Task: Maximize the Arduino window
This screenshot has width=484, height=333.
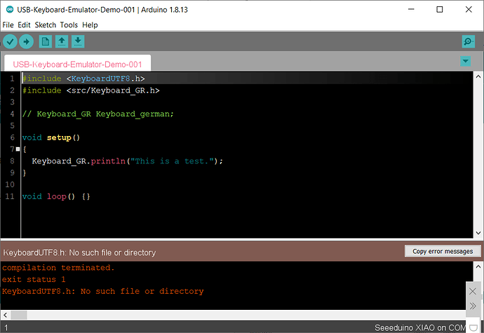Action: (x=440, y=10)
